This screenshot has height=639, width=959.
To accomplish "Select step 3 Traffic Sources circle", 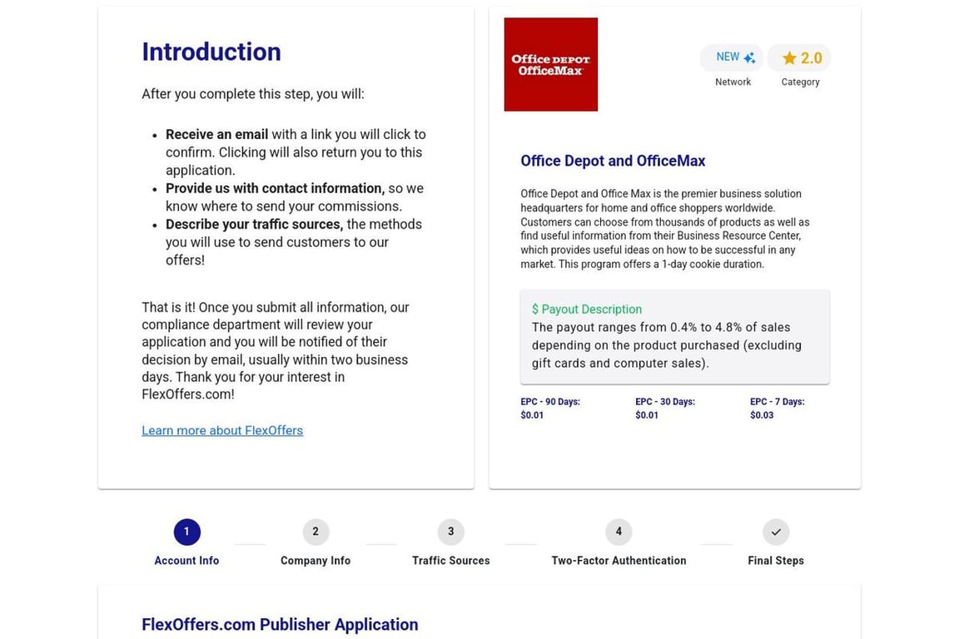I will click(x=450, y=532).
